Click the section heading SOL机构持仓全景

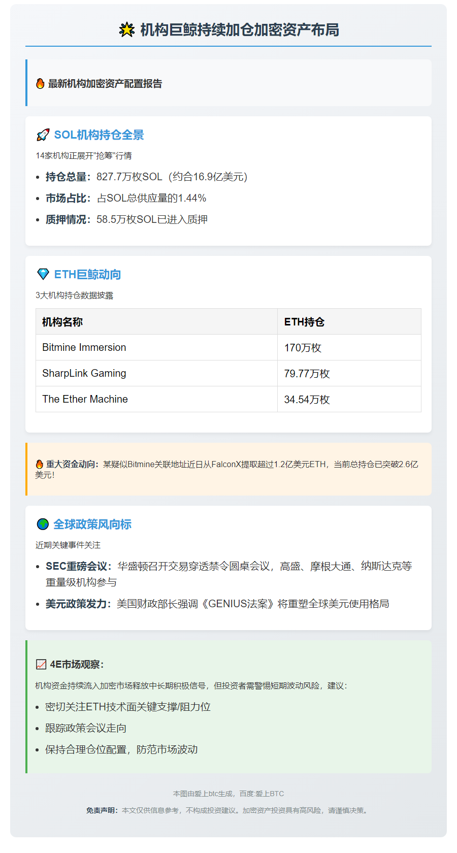pyautogui.click(x=99, y=135)
